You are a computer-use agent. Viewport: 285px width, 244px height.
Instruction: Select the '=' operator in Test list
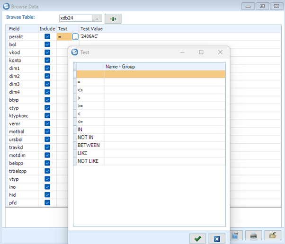coord(151,82)
